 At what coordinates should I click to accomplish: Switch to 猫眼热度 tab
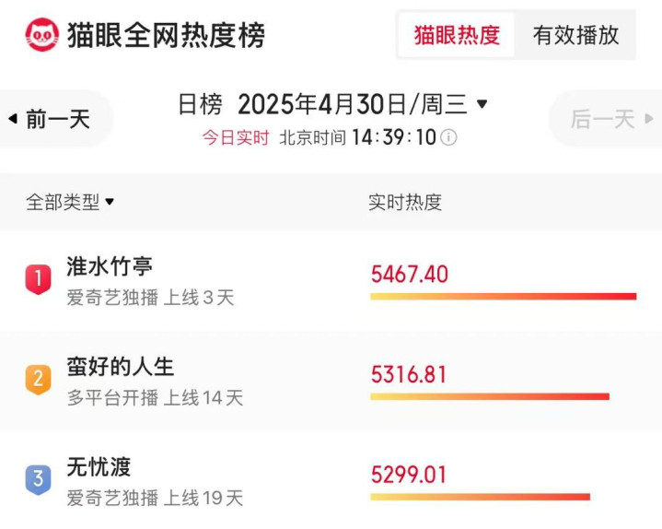(457, 35)
